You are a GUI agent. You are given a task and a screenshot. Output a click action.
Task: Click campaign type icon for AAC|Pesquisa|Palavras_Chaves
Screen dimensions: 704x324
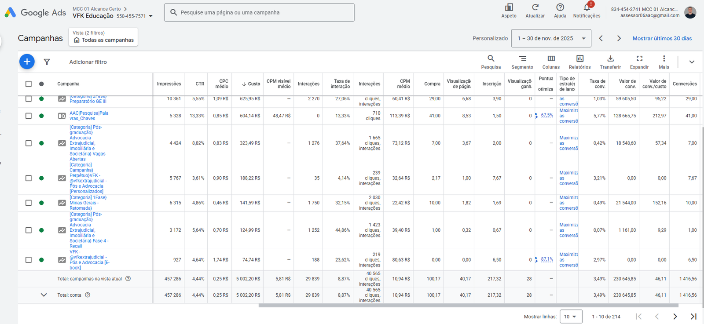coord(62,116)
